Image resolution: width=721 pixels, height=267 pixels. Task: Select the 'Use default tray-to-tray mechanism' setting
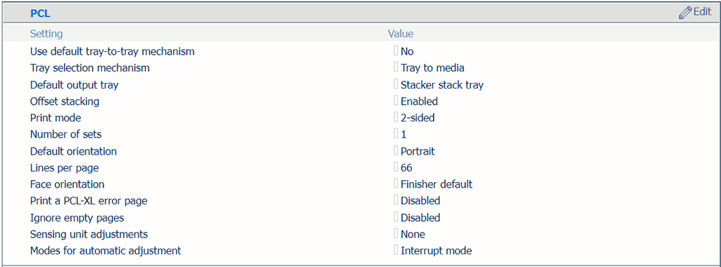(x=112, y=51)
